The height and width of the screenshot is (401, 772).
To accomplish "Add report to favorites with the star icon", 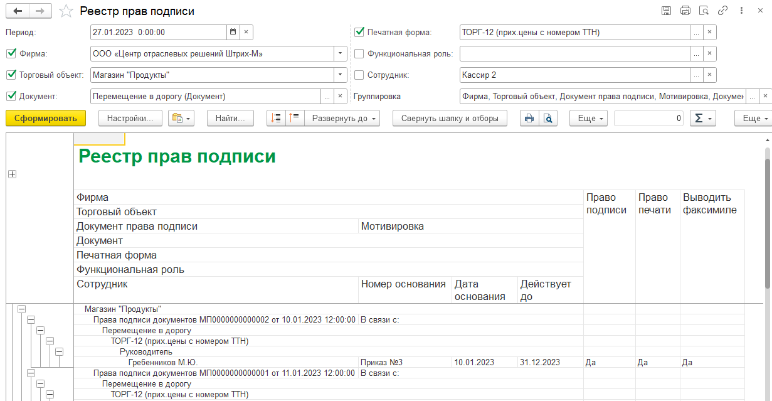I will coord(66,11).
